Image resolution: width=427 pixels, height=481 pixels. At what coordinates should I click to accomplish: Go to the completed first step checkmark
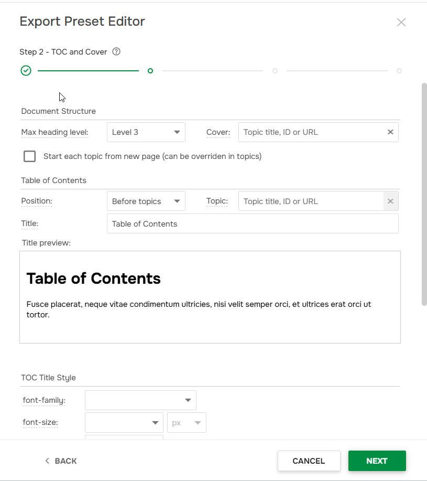click(x=26, y=71)
